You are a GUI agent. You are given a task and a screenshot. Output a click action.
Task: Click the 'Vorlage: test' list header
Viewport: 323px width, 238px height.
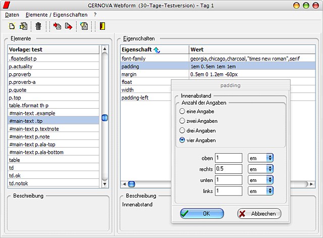coord(53,50)
